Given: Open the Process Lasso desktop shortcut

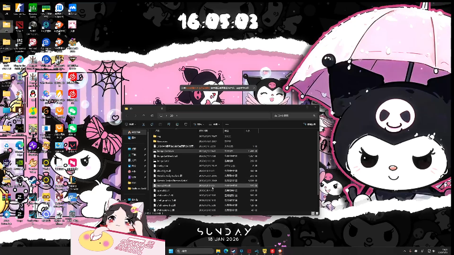Looking at the screenshot, I should pyautogui.click(x=33, y=8).
